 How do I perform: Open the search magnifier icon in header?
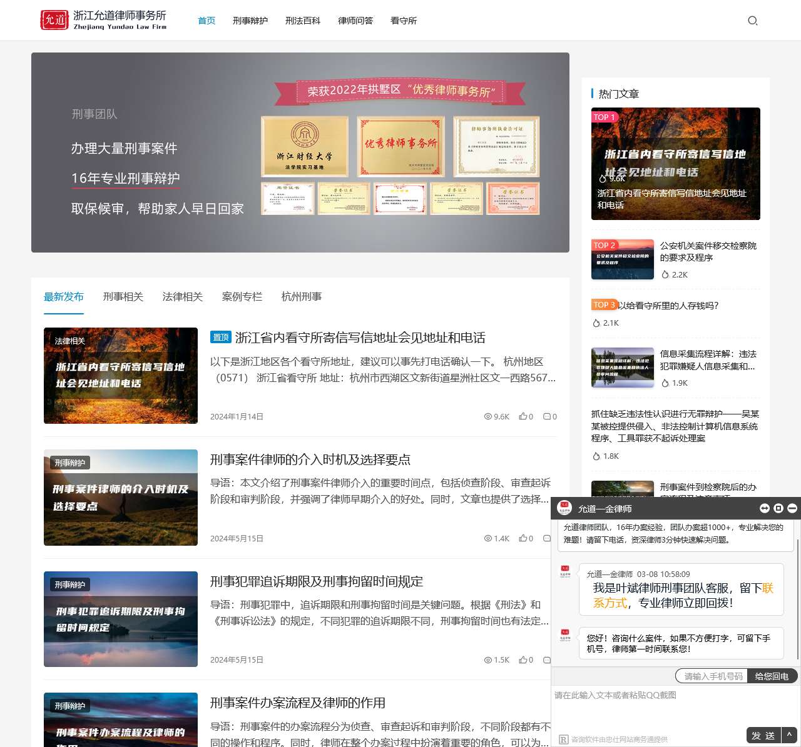(753, 21)
